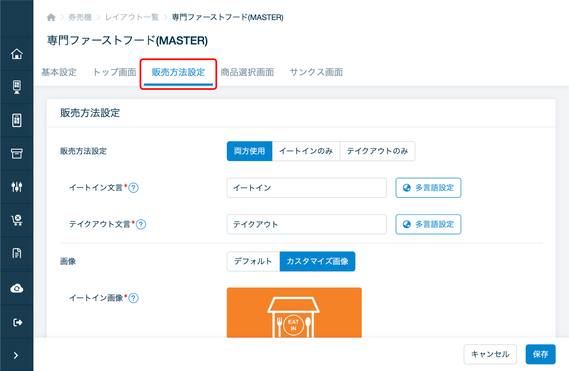The width and height of the screenshot is (569, 371).
Task: Click the 保存 button
Action: 540,354
